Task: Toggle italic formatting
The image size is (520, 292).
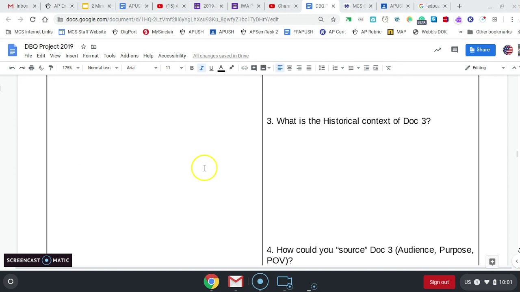Action: point(201,68)
